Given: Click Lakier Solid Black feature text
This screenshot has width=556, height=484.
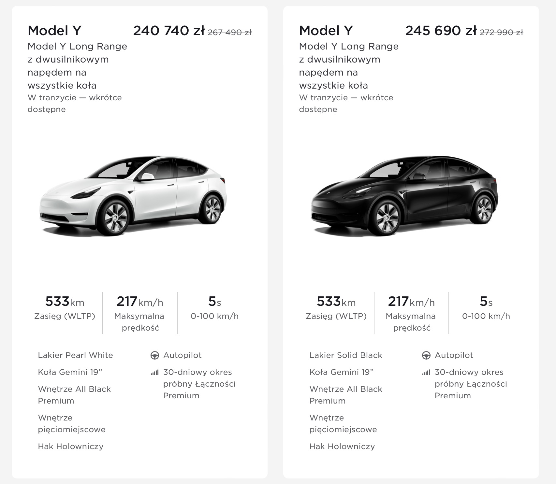Looking at the screenshot, I should tap(346, 355).
